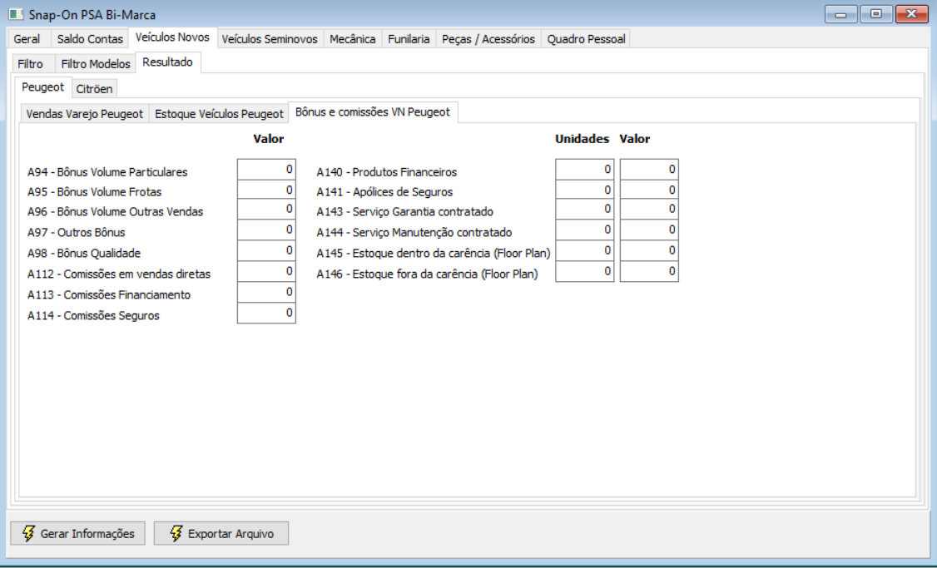Click the Unidades column header

point(582,139)
